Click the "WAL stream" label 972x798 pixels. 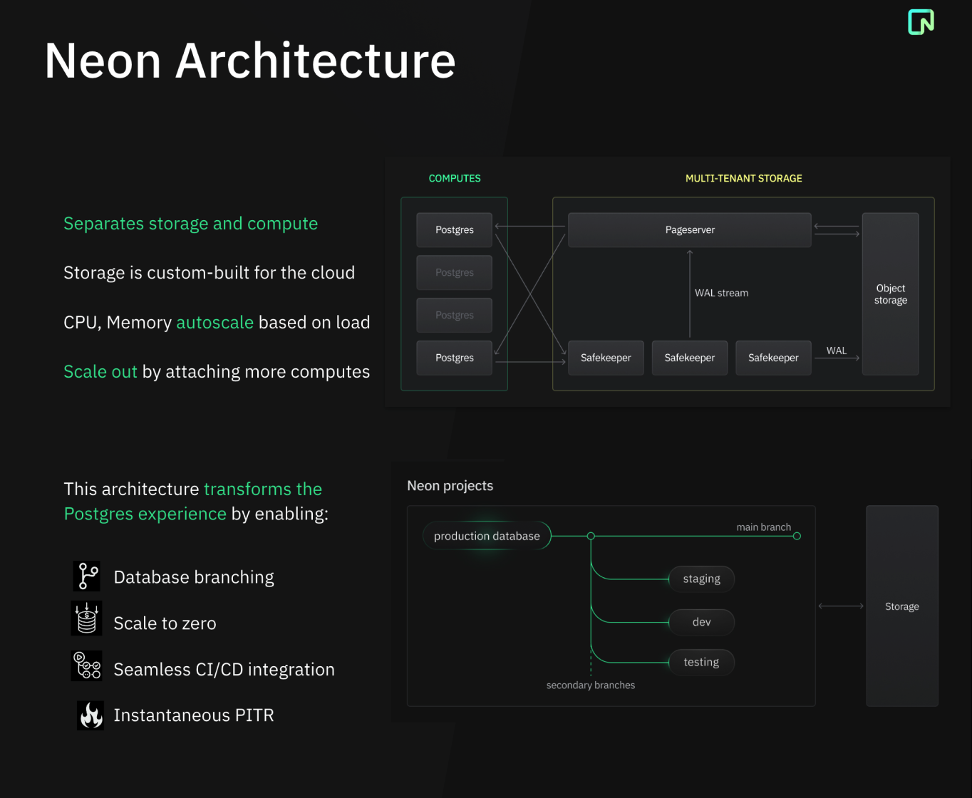click(x=722, y=293)
